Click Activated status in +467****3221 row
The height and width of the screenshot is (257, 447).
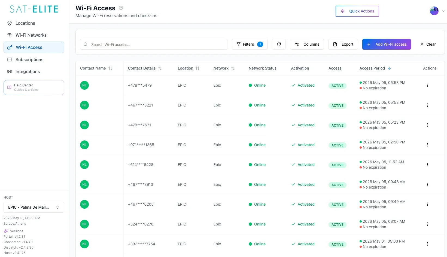(303, 105)
